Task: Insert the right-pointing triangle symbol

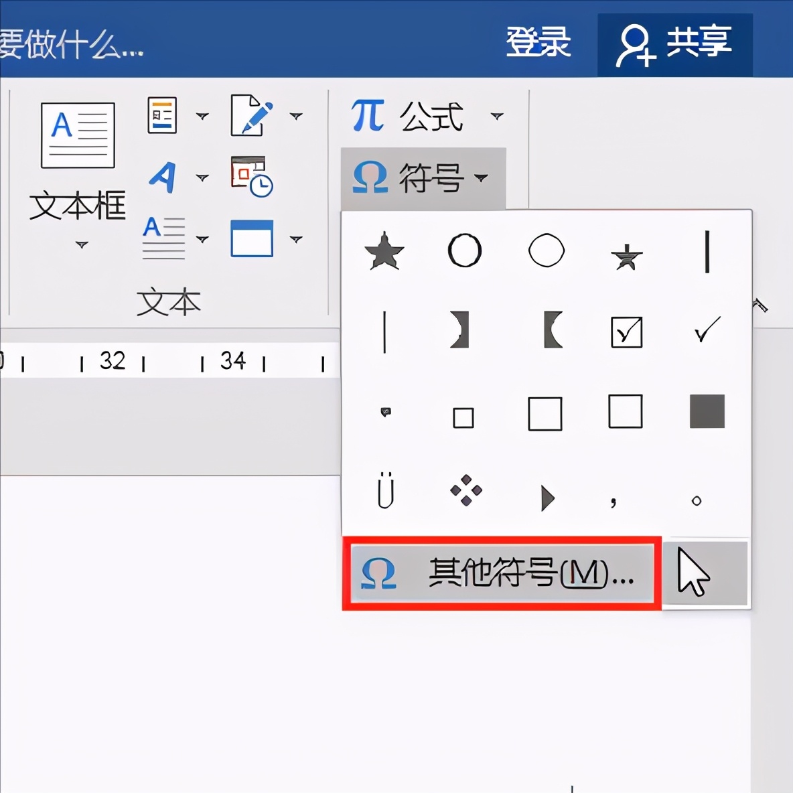Action: (547, 498)
